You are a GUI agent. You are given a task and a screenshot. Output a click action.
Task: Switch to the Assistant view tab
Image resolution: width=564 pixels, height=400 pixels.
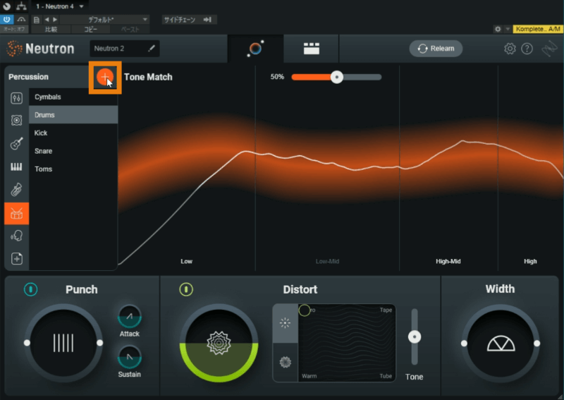(256, 49)
